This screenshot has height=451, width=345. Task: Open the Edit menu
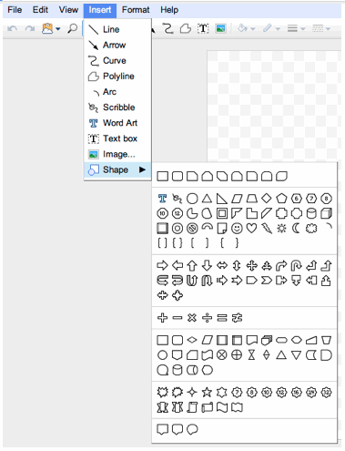pos(40,10)
